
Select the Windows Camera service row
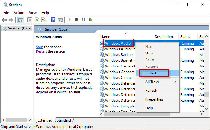tap(120, 66)
